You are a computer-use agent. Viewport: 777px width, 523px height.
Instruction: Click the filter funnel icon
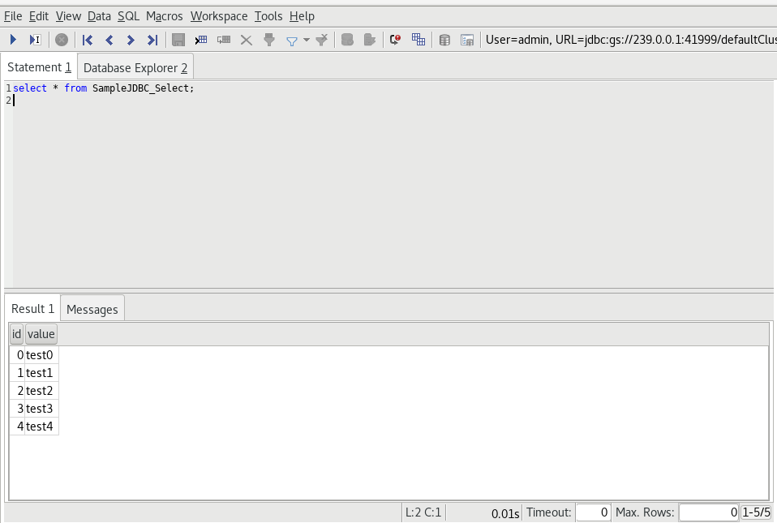291,40
